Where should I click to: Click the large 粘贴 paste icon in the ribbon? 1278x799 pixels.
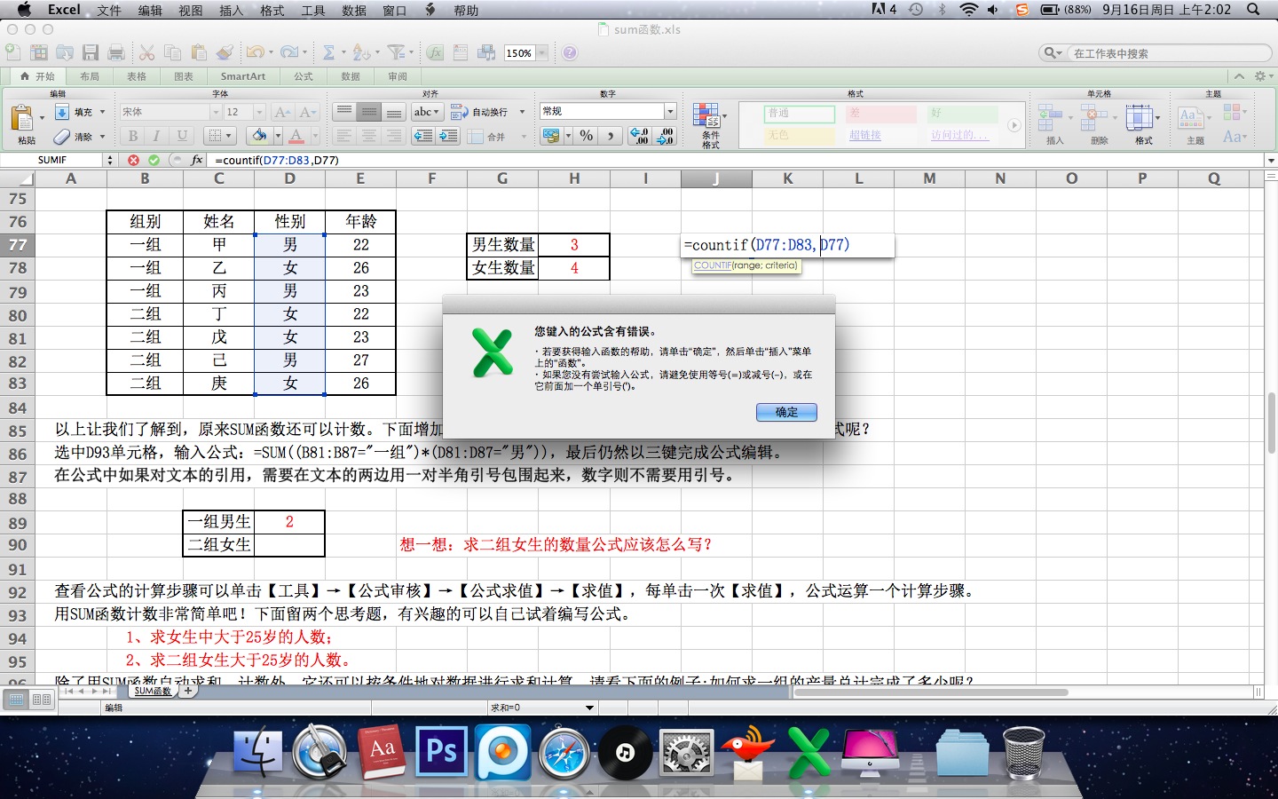[x=23, y=118]
